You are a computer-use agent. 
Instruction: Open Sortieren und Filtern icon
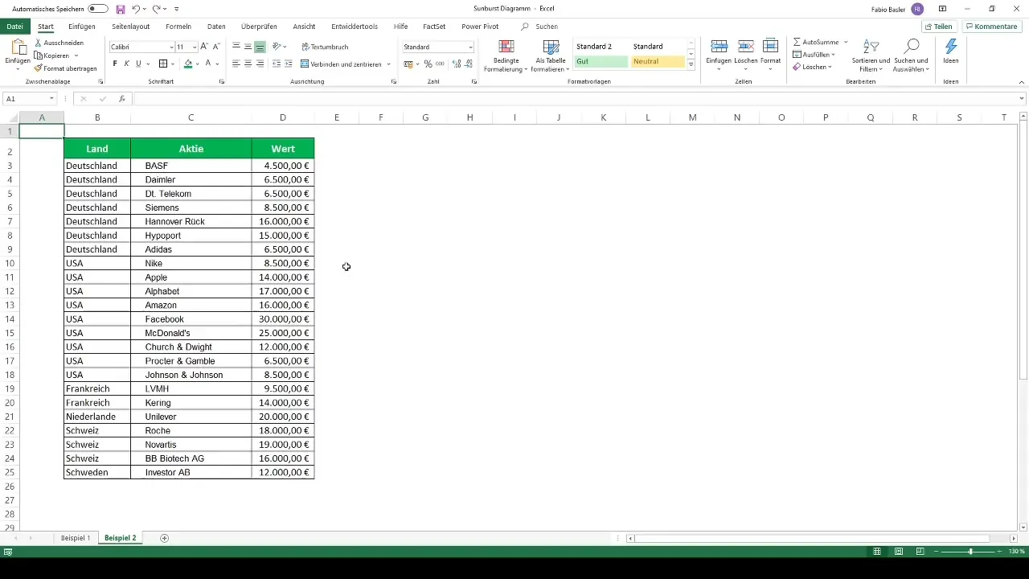click(x=871, y=47)
